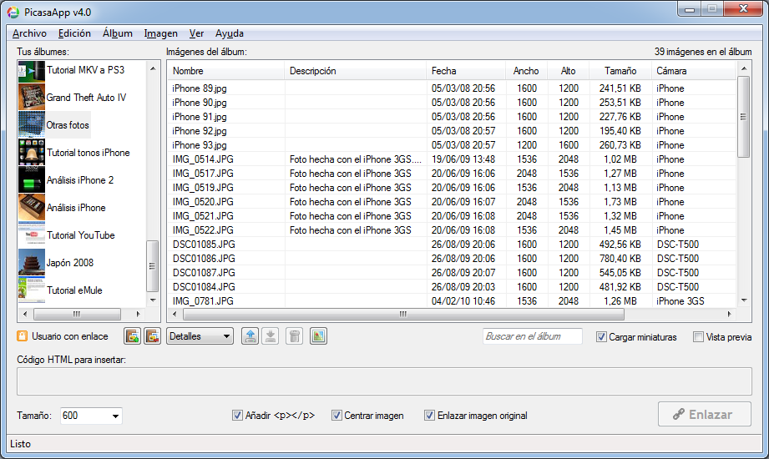Select the Análisis iPhone album name
The width and height of the screenshot is (769, 459).
point(76,208)
